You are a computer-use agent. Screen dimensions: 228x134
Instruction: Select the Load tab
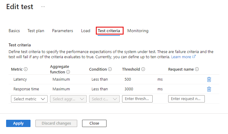tap(86, 31)
